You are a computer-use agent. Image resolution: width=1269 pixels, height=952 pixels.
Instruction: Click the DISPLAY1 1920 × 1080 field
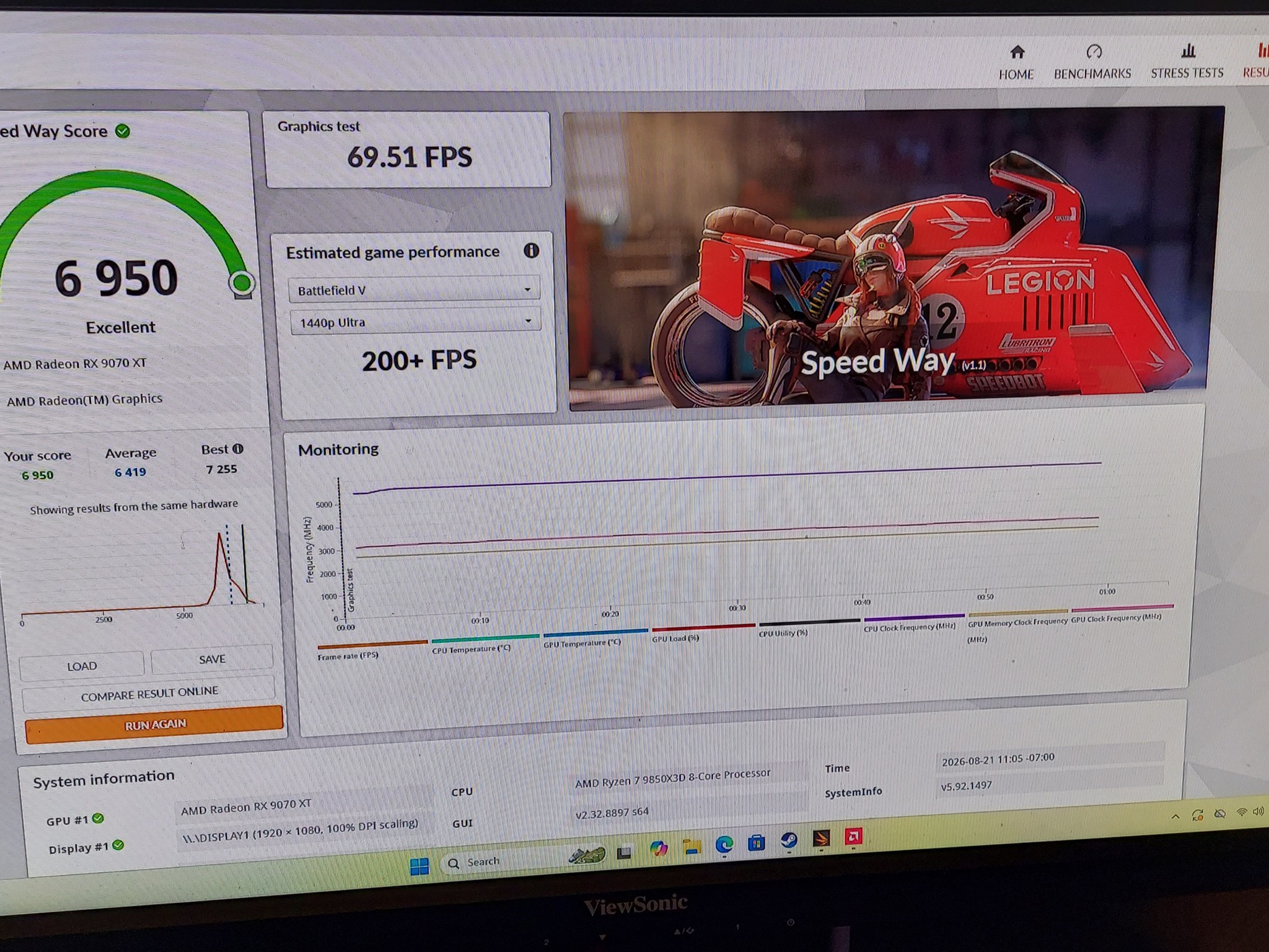click(304, 831)
